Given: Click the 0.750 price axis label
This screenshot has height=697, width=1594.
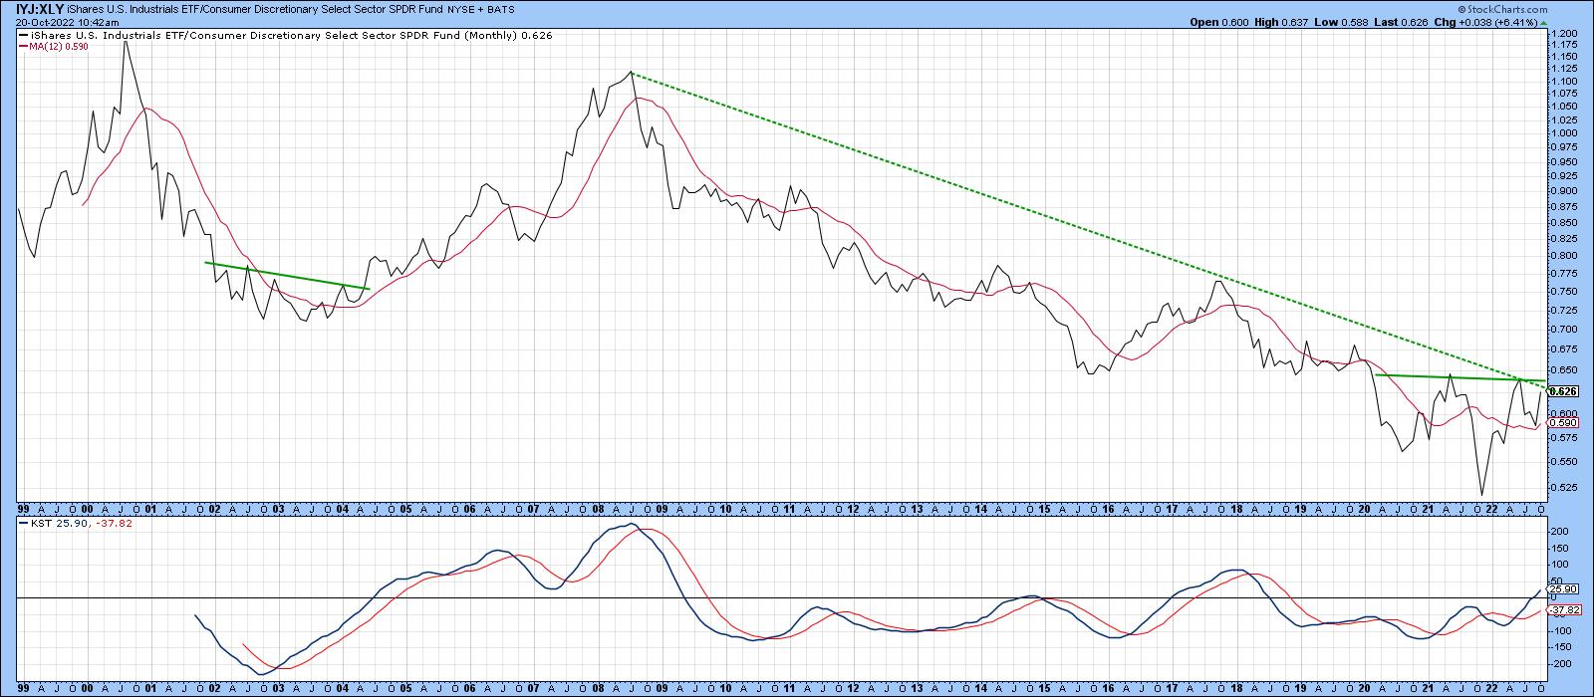Looking at the screenshot, I should (x=1564, y=291).
